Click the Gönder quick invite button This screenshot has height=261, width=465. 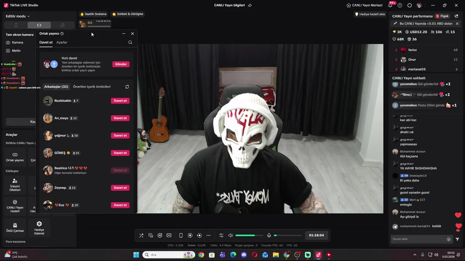[x=121, y=64]
